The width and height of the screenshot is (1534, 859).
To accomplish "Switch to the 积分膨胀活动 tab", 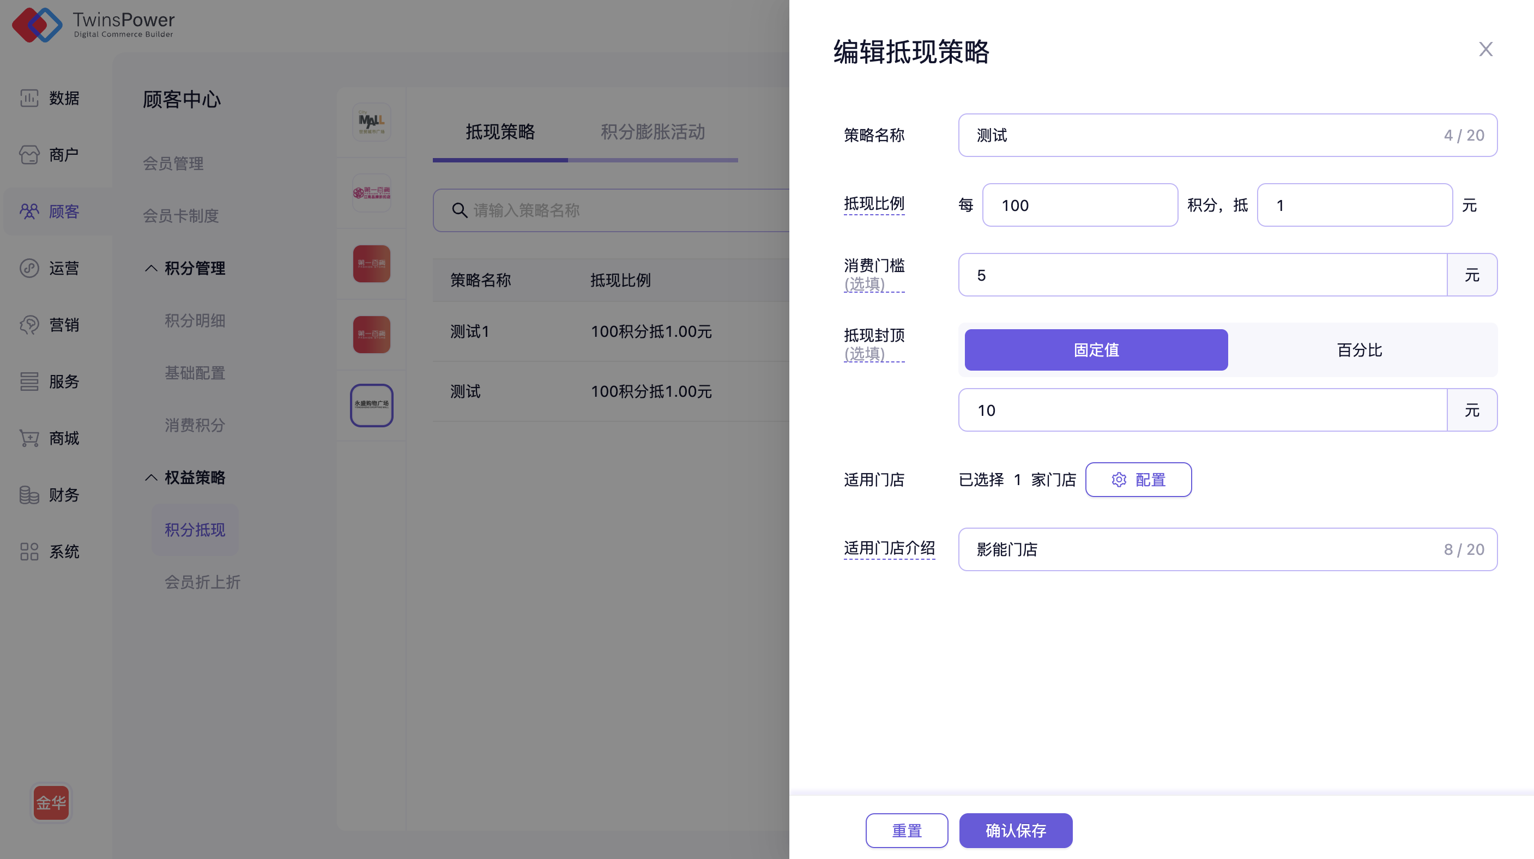I will tap(652, 131).
